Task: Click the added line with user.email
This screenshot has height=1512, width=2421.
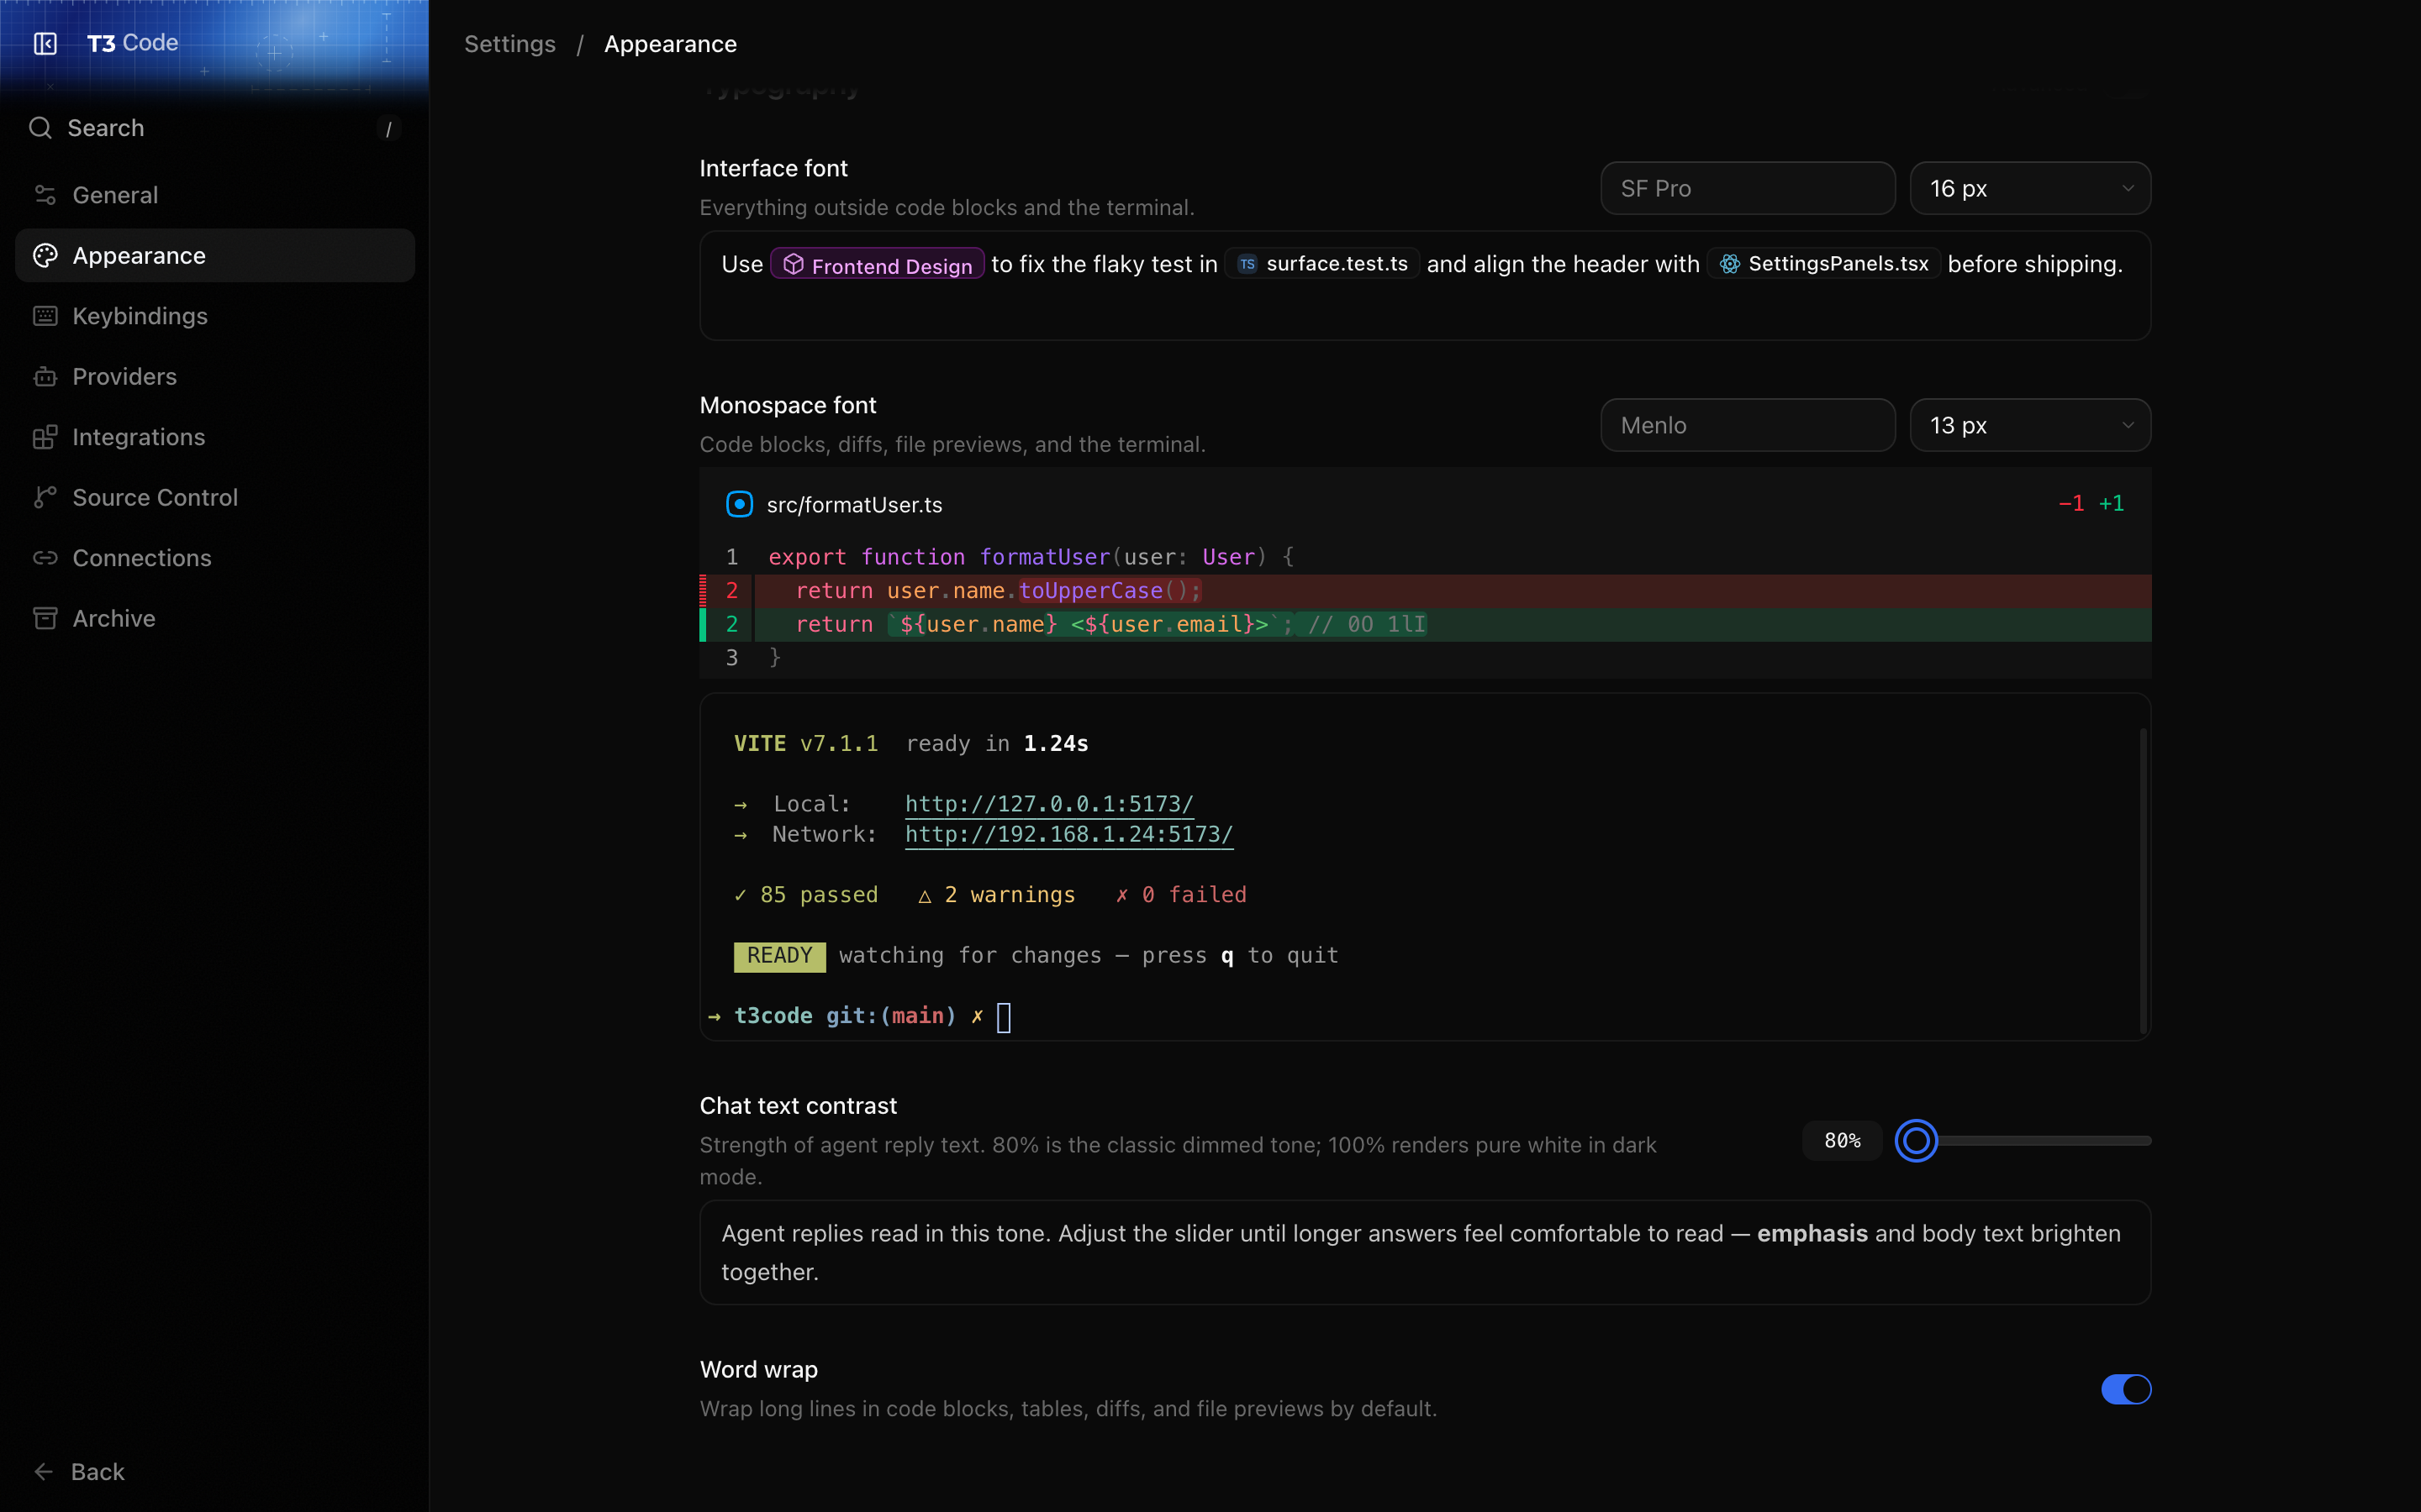Action: coord(1426,624)
